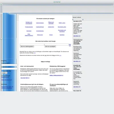Select the '50 senaste sorterat per kategori' heading
This screenshot has width=114, height=114.
coord(45,19)
